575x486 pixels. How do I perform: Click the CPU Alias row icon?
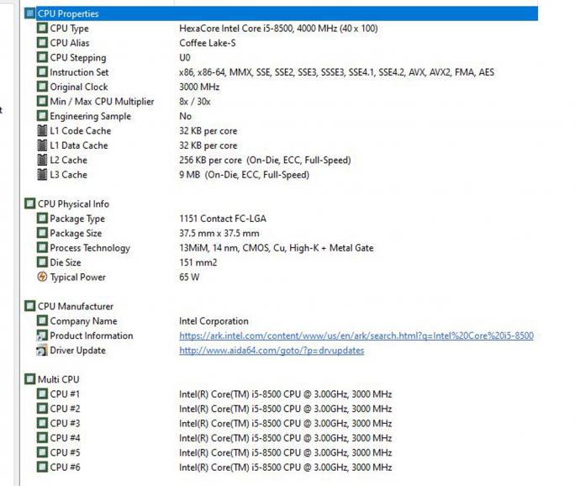(42, 43)
